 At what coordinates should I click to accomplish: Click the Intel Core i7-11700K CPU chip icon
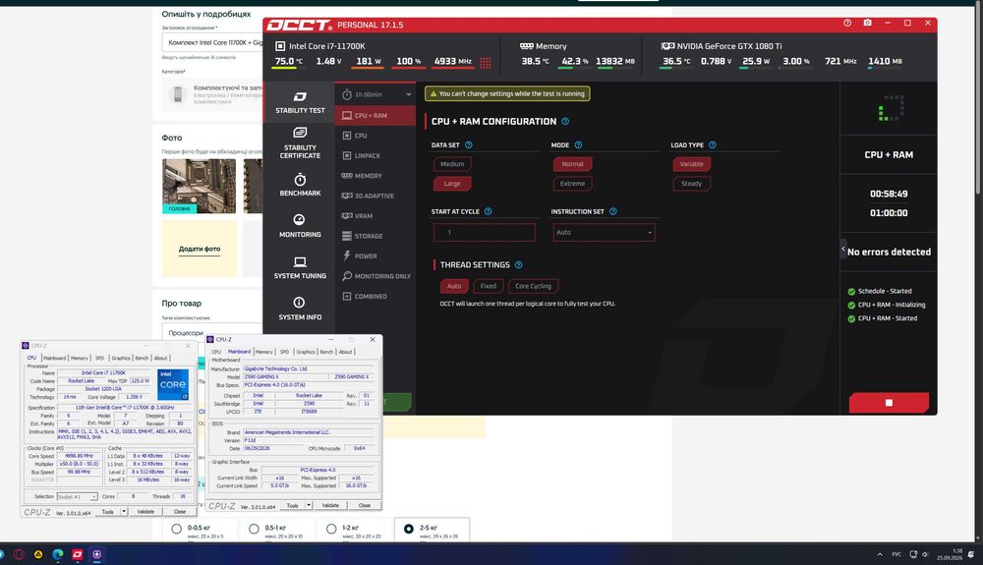(x=280, y=46)
